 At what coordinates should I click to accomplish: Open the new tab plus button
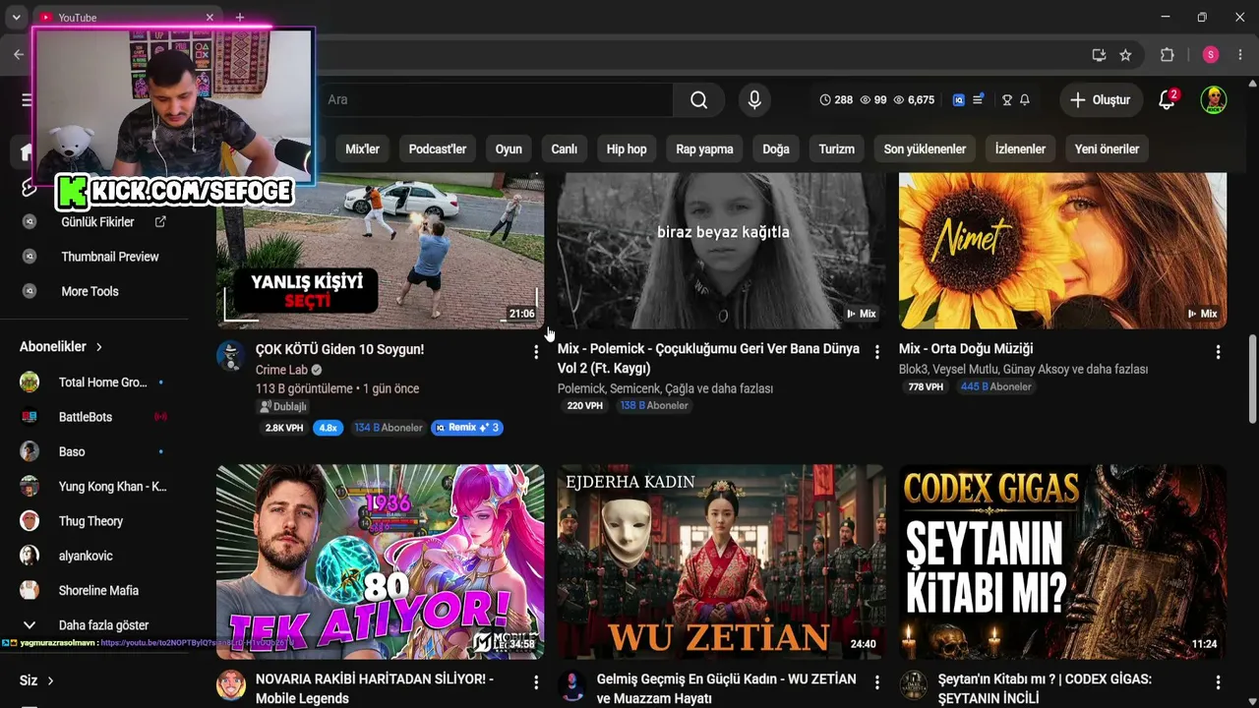[x=240, y=18]
